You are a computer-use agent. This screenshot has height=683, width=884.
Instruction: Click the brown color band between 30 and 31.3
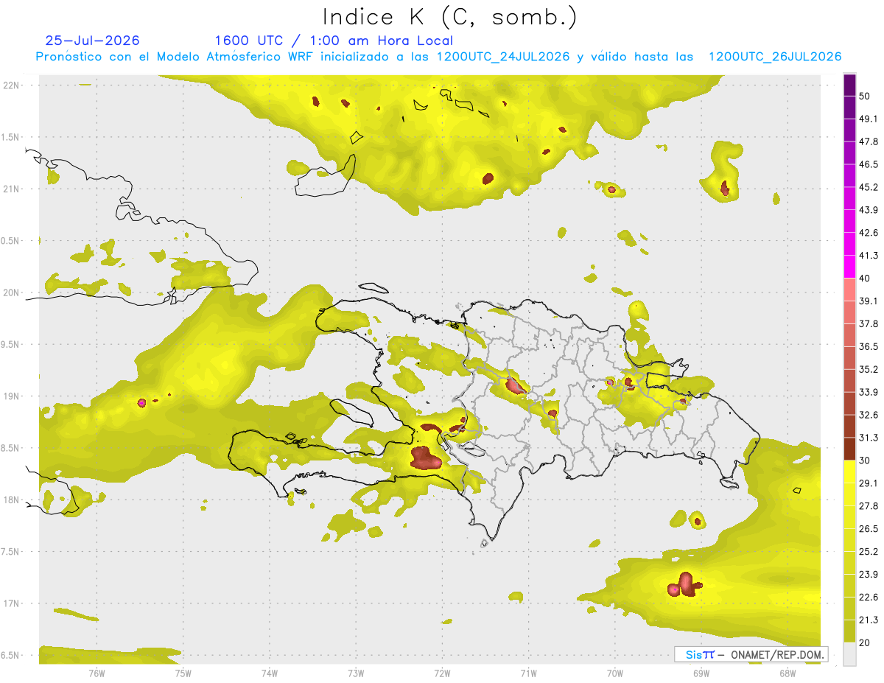[x=849, y=449]
